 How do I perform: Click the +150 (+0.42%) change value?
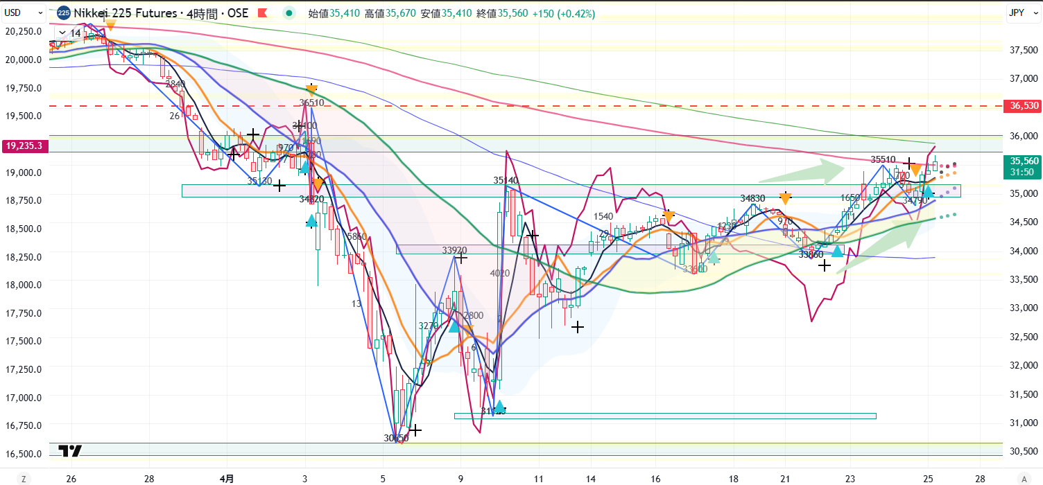(x=564, y=13)
